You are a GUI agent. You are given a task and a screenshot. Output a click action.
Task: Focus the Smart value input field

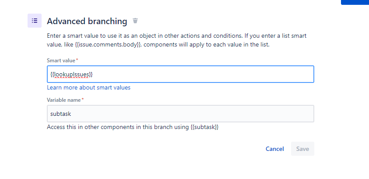[x=180, y=74]
